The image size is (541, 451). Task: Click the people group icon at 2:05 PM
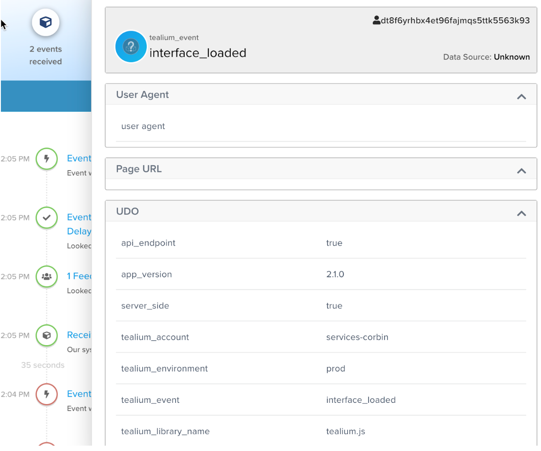pos(46,276)
